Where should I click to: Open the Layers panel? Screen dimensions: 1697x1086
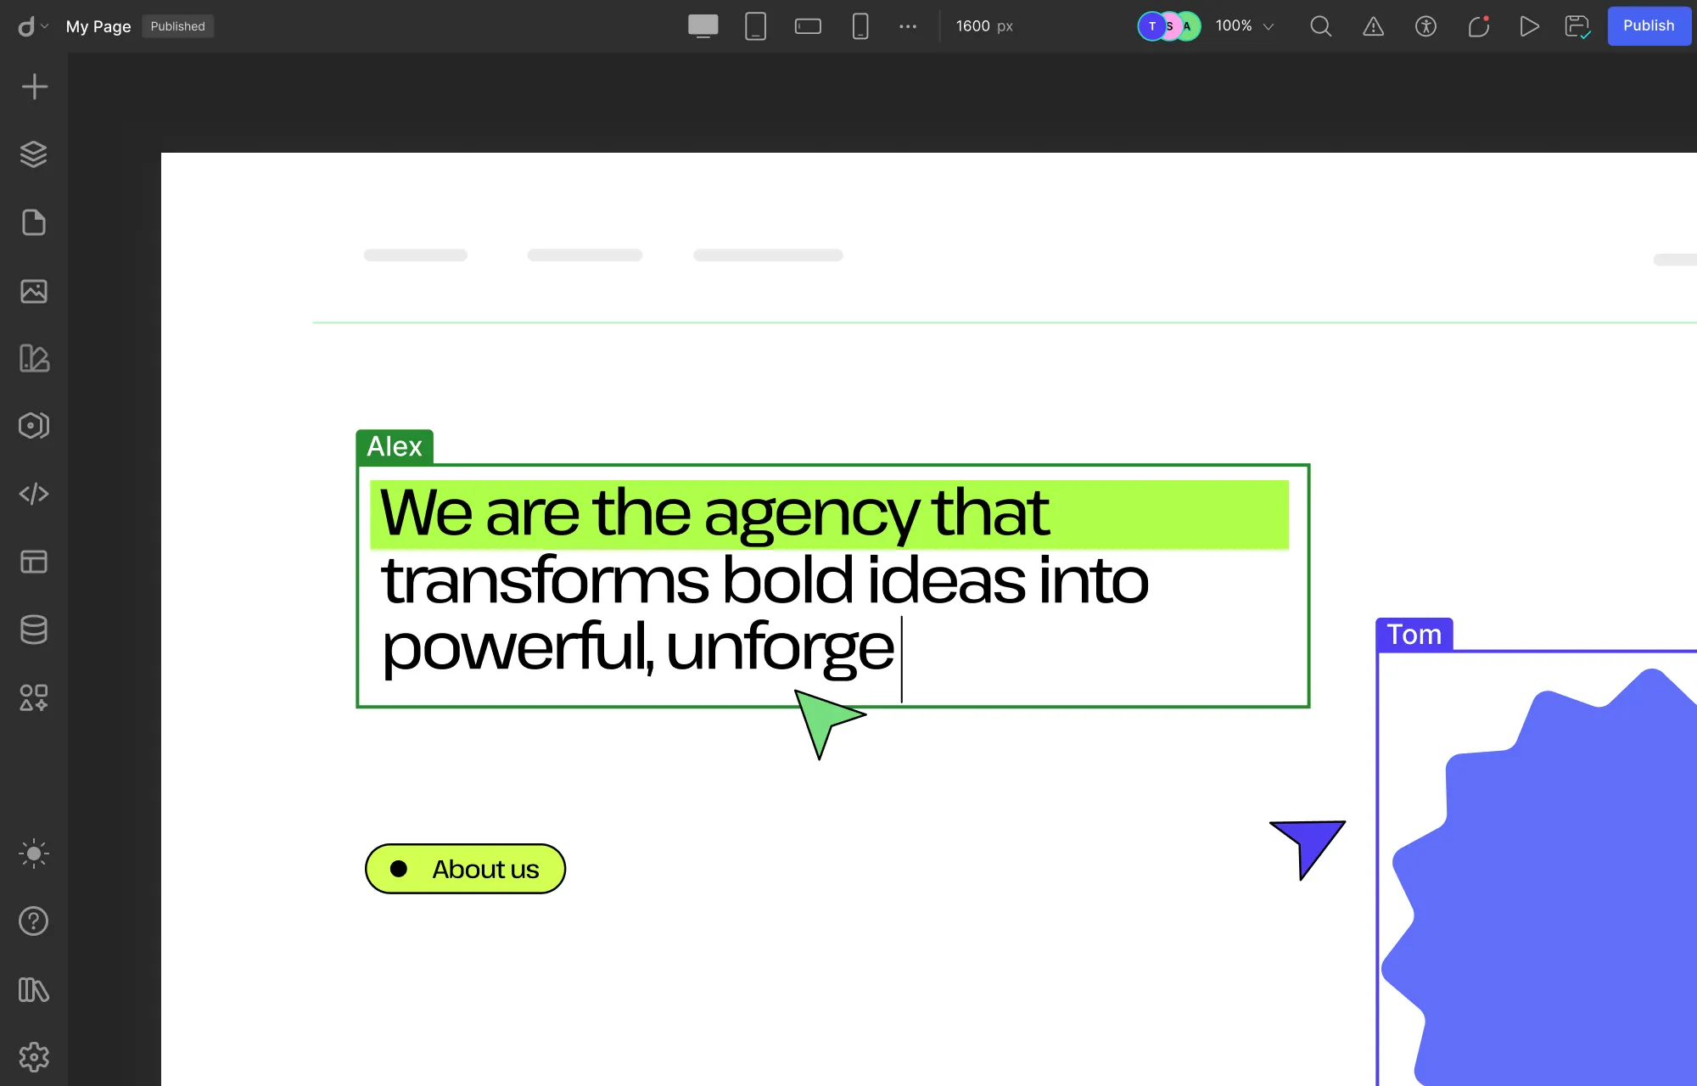[34, 154]
